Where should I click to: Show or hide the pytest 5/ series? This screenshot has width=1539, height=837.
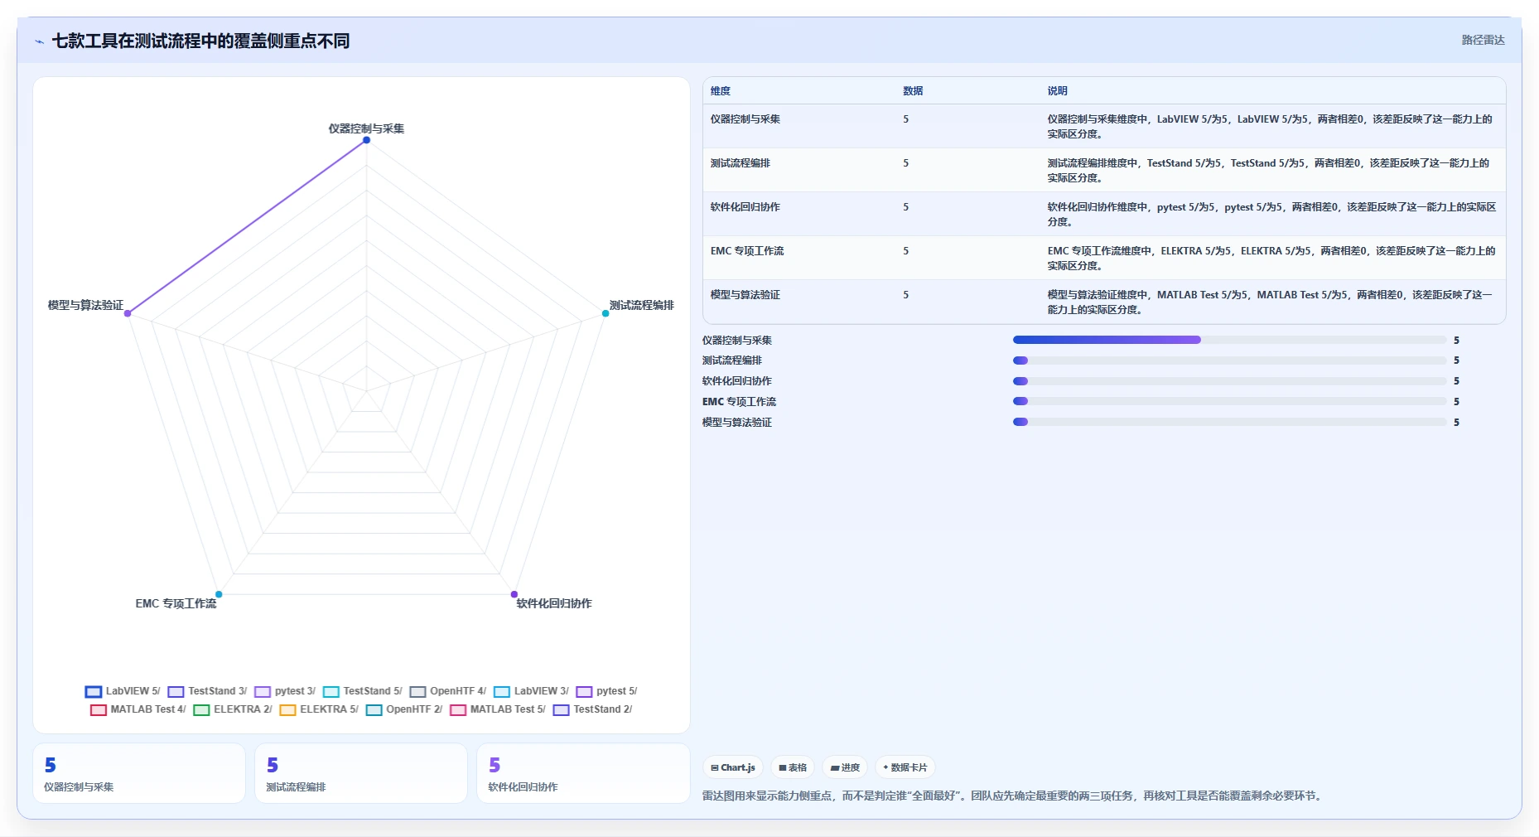coord(606,691)
